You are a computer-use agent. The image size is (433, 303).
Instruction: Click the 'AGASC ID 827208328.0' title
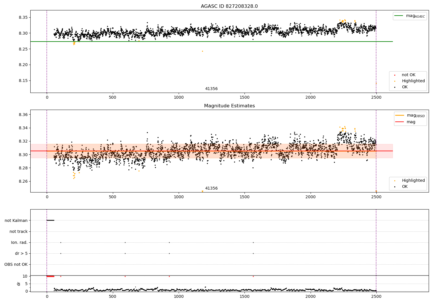tap(229, 6)
